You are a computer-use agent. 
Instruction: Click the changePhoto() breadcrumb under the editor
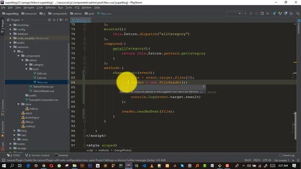[123, 150]
